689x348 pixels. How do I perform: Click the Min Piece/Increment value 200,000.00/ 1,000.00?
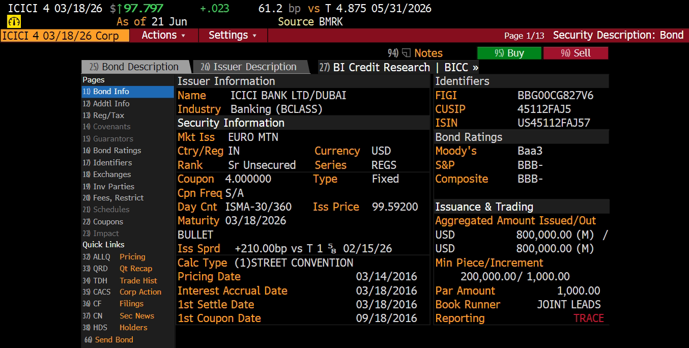tap(515, 277)
